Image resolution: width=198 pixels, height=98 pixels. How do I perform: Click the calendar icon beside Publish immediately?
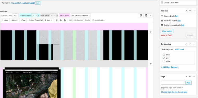(162, 25)
